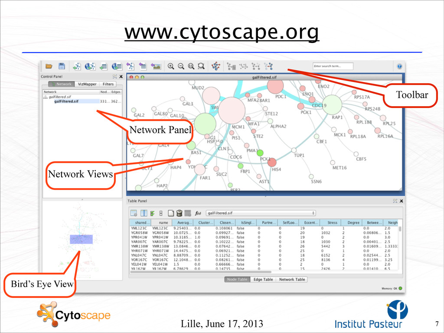
Task: Switch to the Filters tab
Action: pos(108,84)
